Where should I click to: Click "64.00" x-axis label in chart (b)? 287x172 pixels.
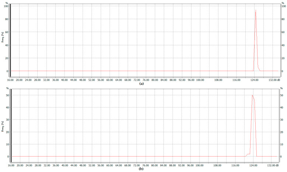point(119,165)
